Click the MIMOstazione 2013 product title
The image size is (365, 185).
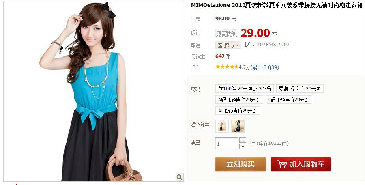[277, 5]
